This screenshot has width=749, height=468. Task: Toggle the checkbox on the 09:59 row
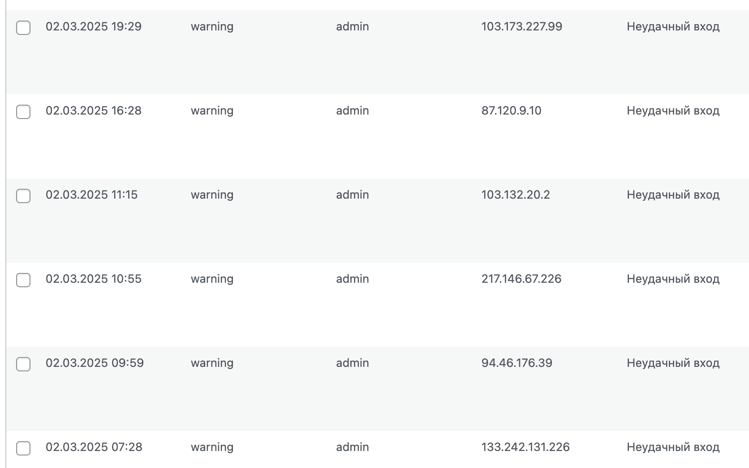(x=23, y=364)
